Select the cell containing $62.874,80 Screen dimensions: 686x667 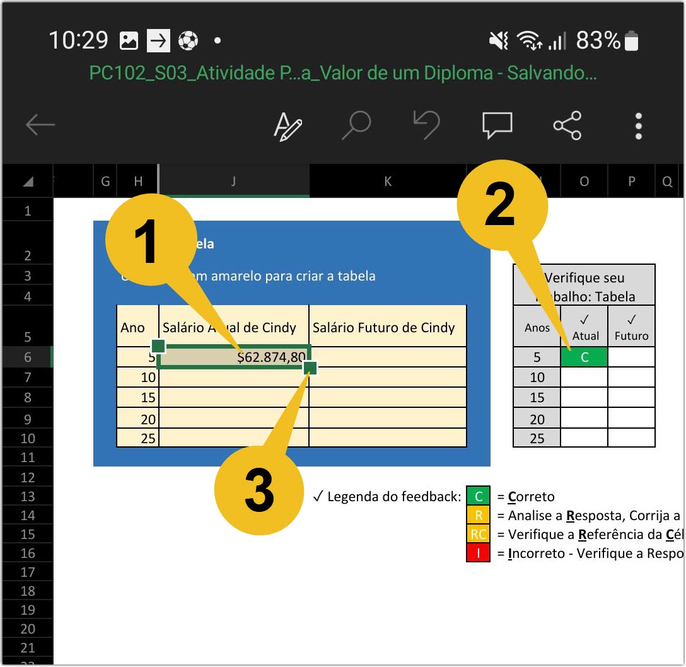(x=234, y=357)
